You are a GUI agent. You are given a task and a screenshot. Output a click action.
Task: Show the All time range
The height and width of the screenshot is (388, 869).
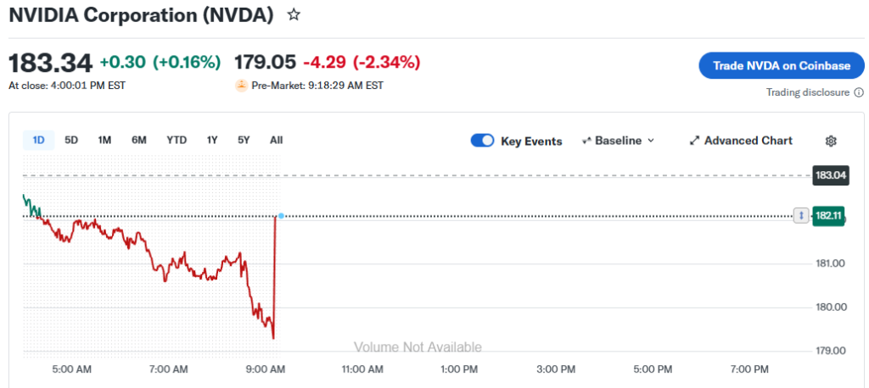[276, 140]
